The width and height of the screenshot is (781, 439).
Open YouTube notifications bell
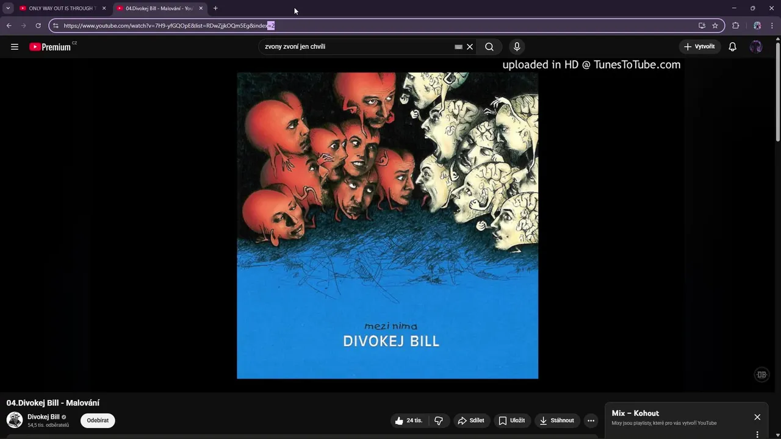pos(733,47)
